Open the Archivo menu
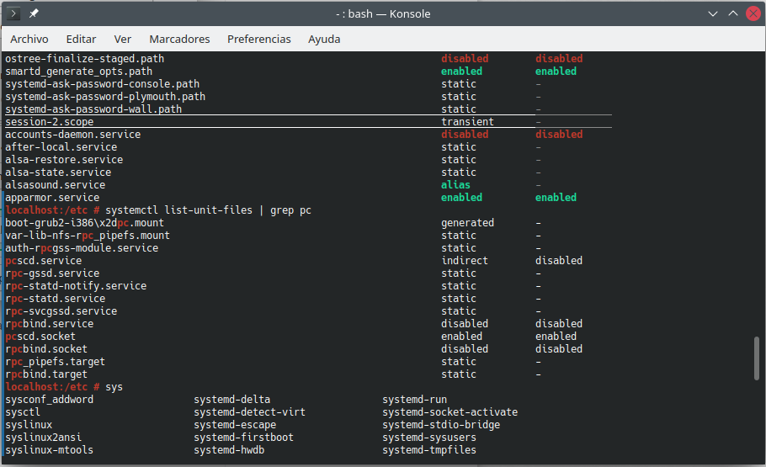The image size is (766, 467). click(x=29, y=39)
